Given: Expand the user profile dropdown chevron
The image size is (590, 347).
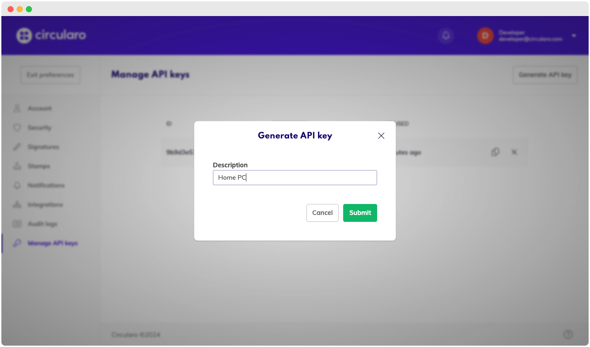Looking at the screenshot, I should pyautogui.click(x=573, y=35).
